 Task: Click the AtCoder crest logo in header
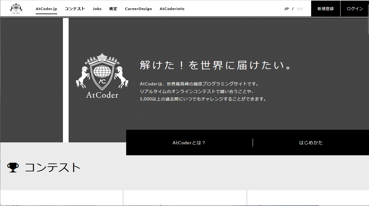click(x=16, y=9)
